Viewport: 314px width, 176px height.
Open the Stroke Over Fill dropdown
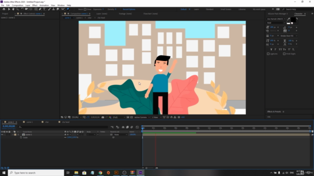[x=289, y=36]
